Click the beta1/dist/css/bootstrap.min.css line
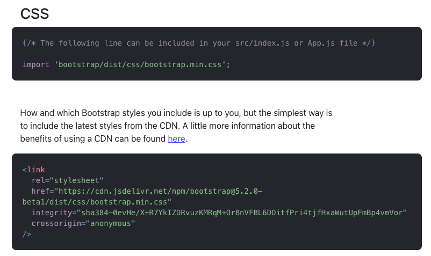Image resolution: width=431 pixels, height=256 pixels. click(97, 202)
